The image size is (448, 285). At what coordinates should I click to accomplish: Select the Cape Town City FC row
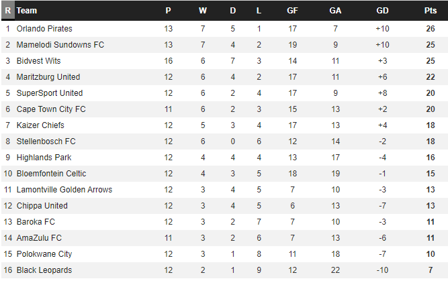(224, 109)
